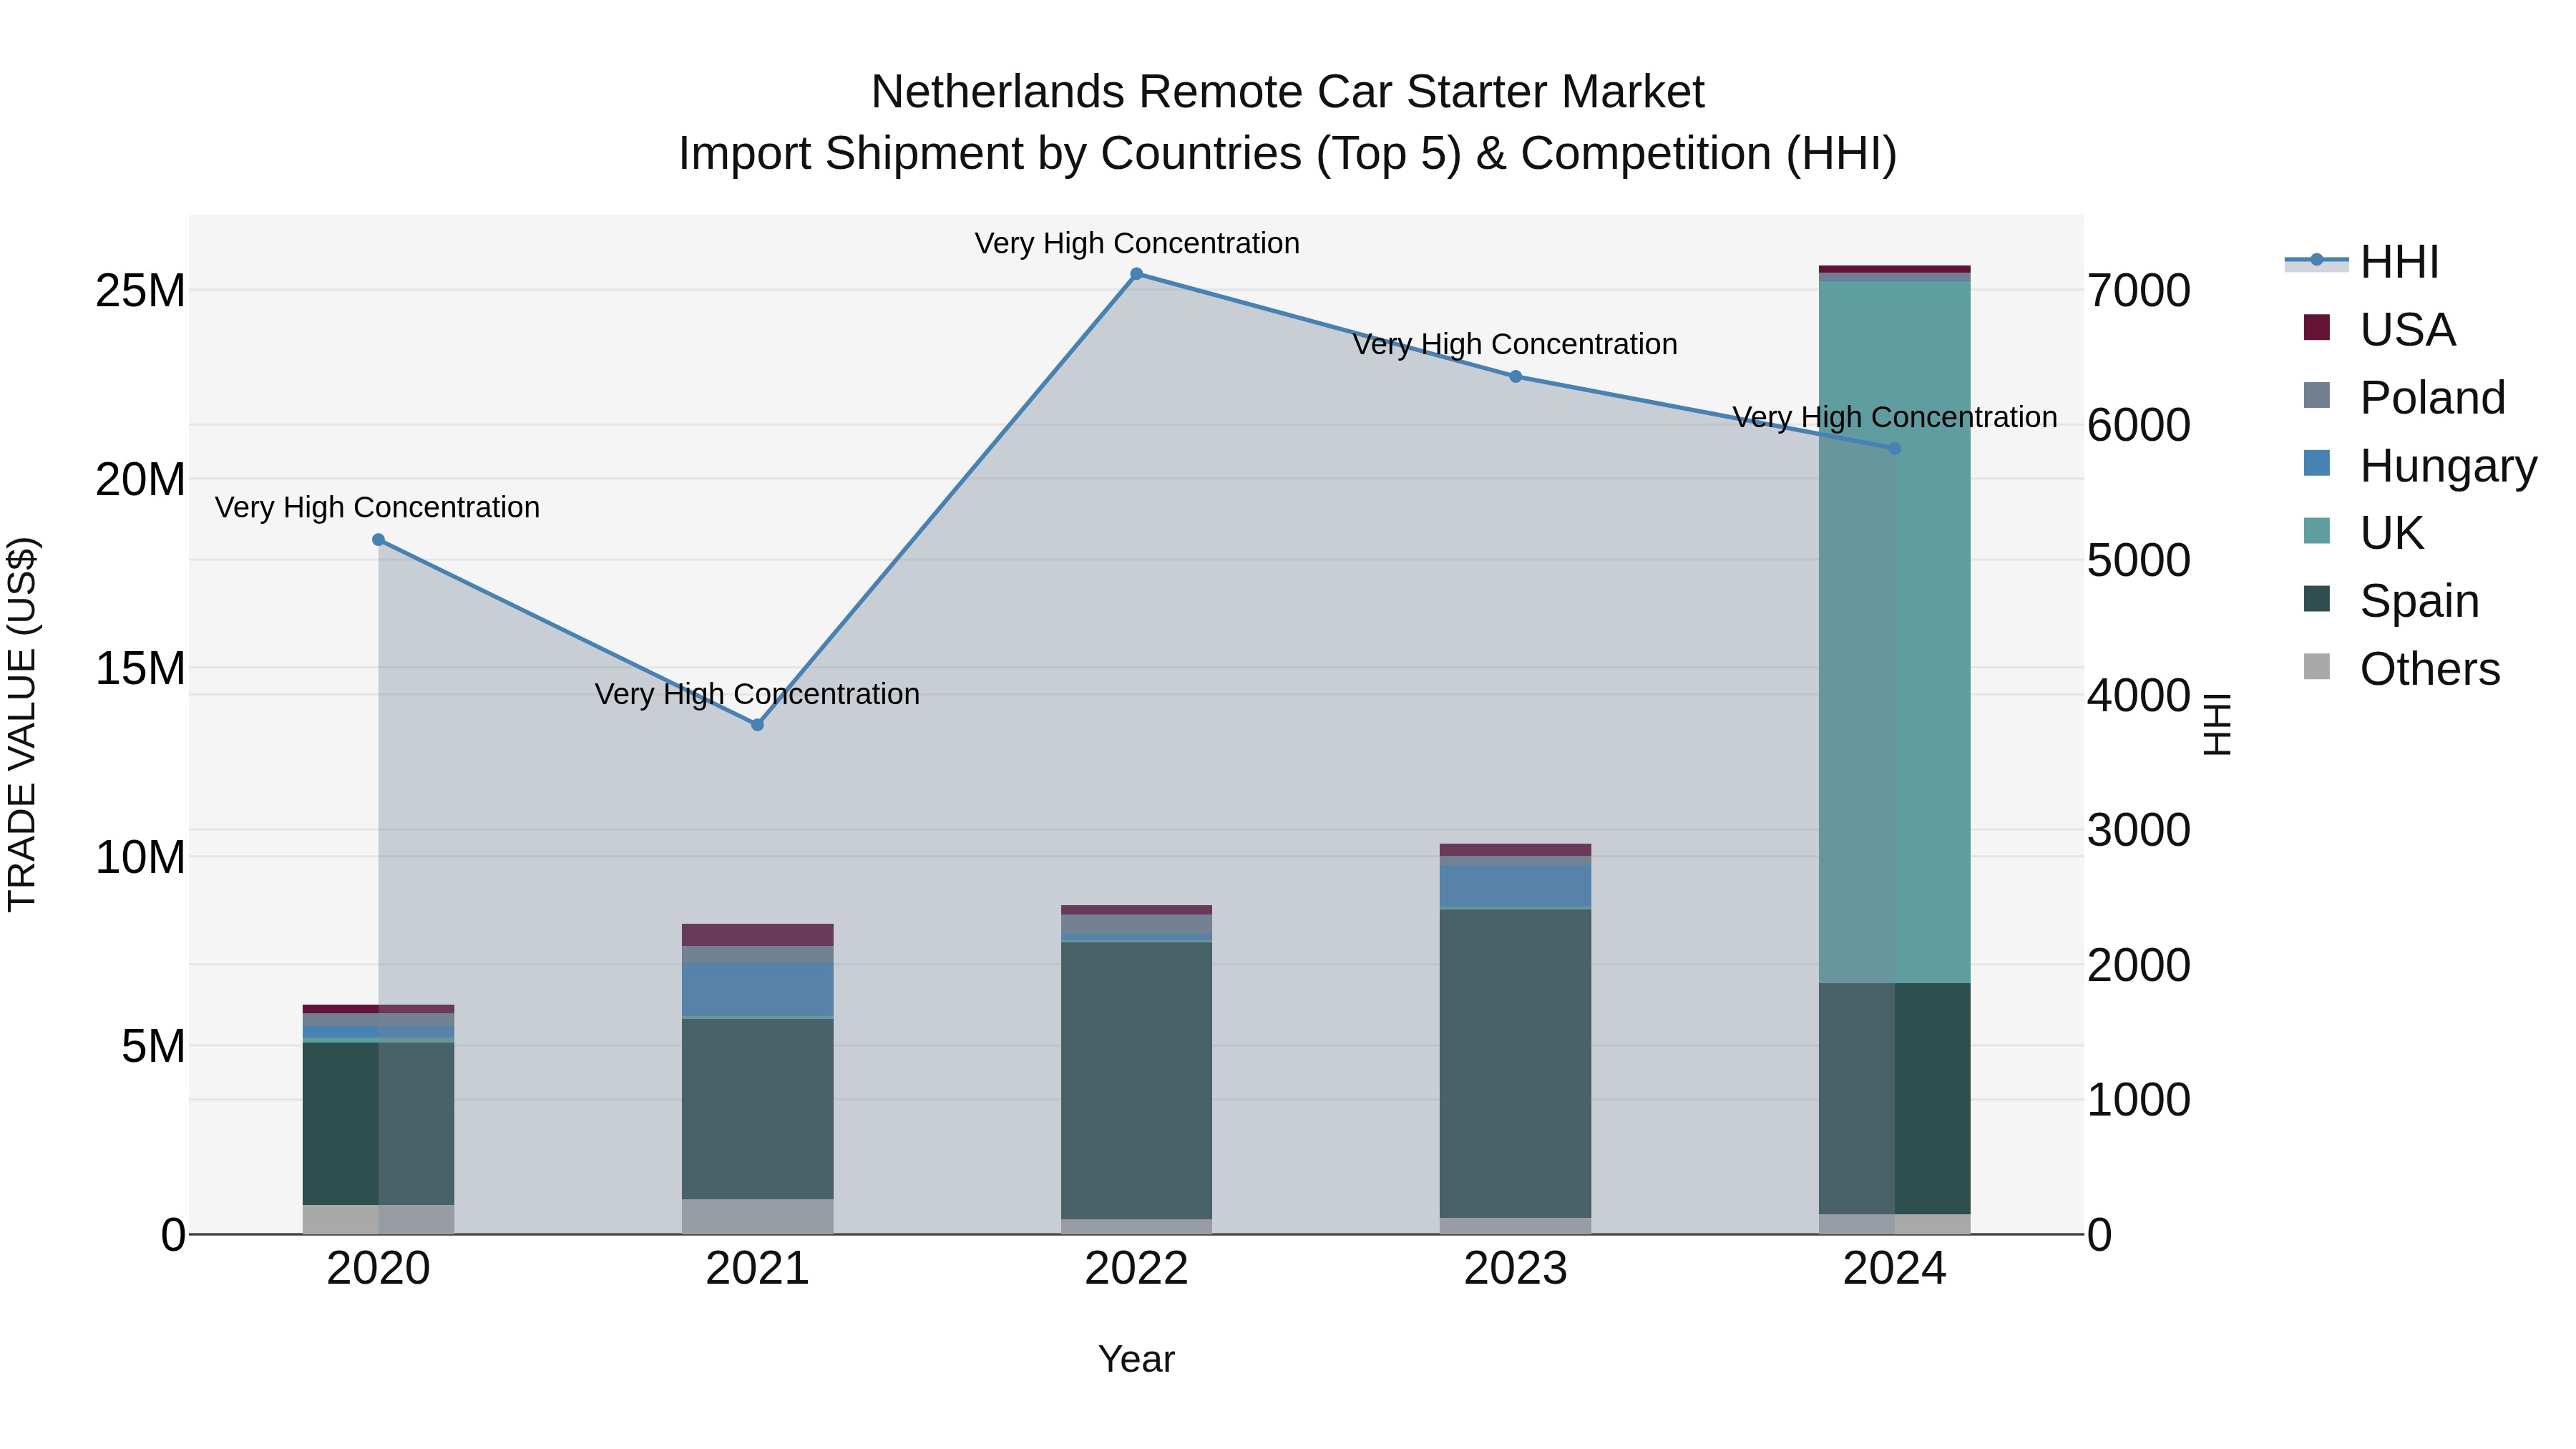Image resolution: width=2576 pixels, height=1449 pixels.
Task: Select the 2021 HHI data point
Action: click(x=757, y=725)
